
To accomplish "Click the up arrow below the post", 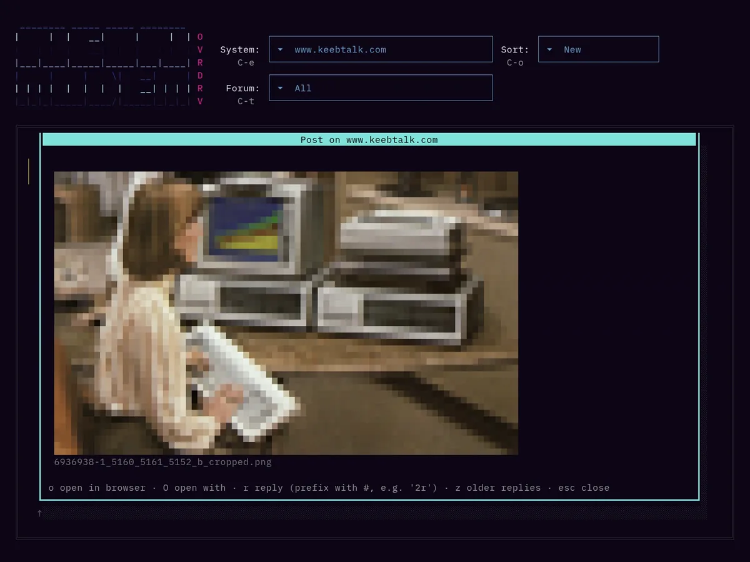I will tap(39, 513).
